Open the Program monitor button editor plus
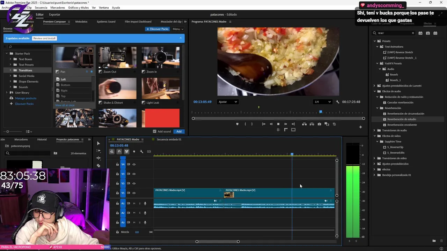Viewport: 447px width, 251px height. click(360, 127)
